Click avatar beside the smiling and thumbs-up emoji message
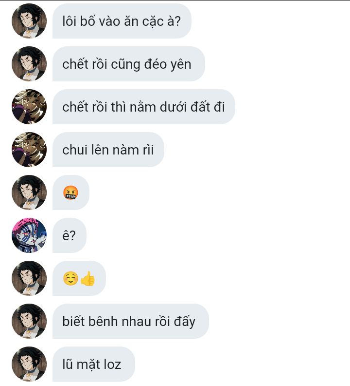Viewport: 350px width, 386px height. 29,278
